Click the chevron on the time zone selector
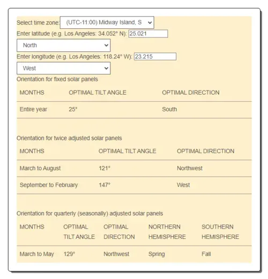Image resolution: width=268 pixels, height=279 pixels. point(150,22)
